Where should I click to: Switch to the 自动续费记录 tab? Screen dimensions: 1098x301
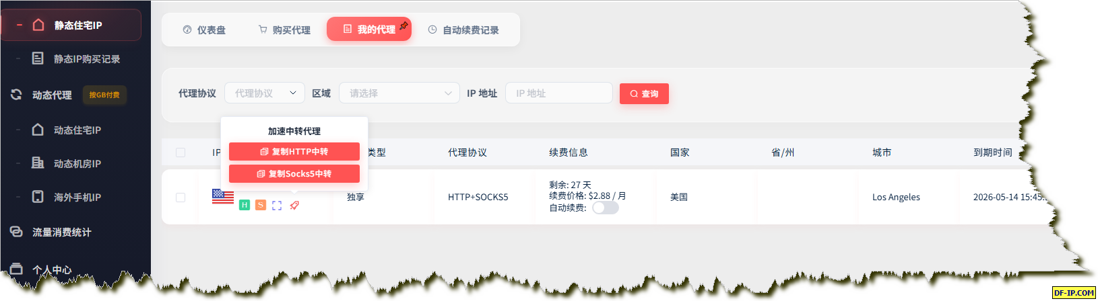coord(463,30)
